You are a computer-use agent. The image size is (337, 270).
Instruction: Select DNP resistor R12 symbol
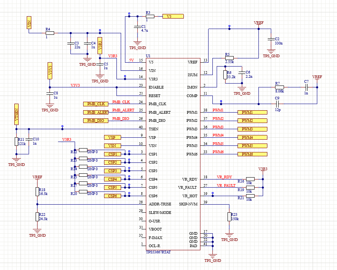click(83, 150)
